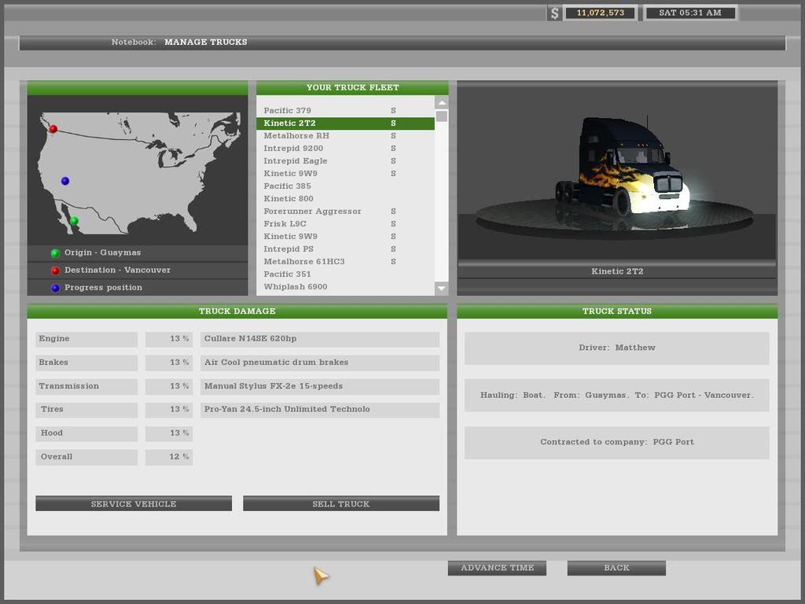
Task: Click the green Guaymas origin map marker
Action: coord(74,221)
